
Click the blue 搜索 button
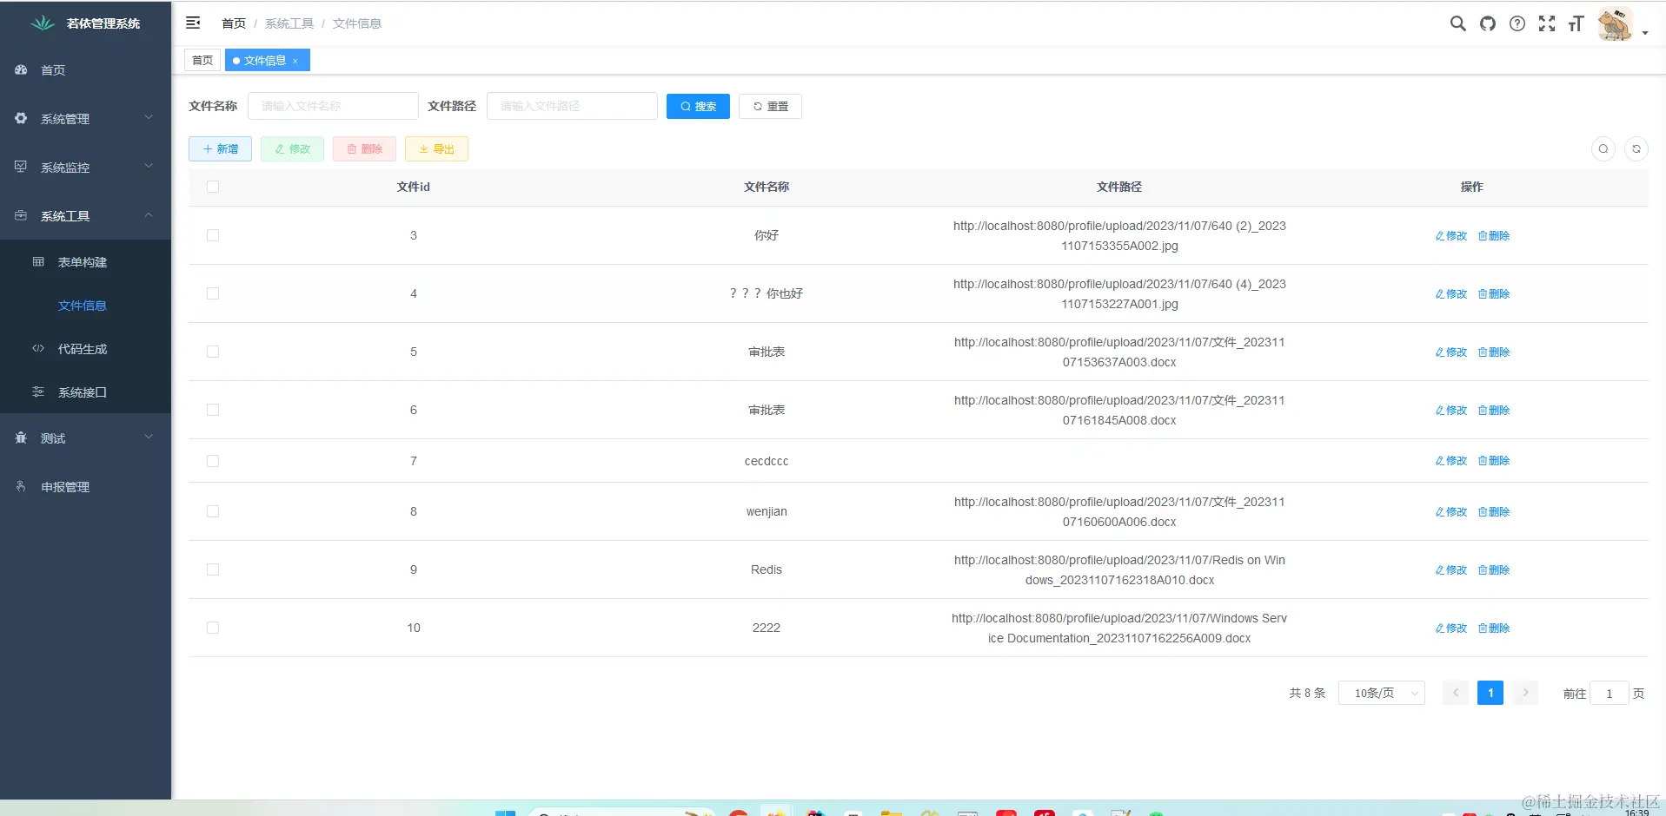pyautogui.click(x=698, y=106)
